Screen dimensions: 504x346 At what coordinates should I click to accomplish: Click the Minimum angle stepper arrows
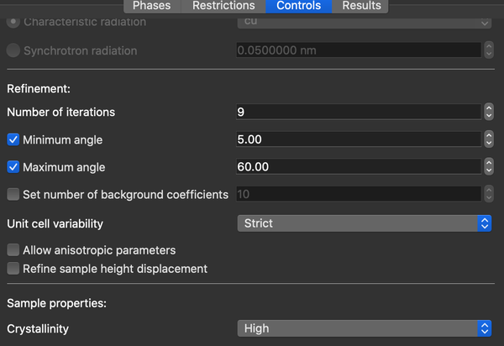[488, 139]
